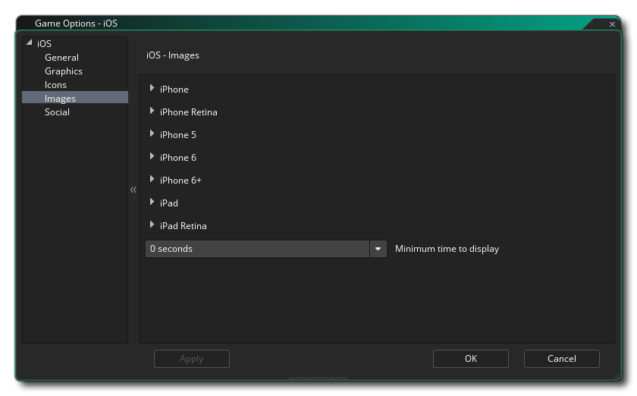Open the Graphics settings page
The height and width of the screenshot is (396, 637).
click(64, 71)
